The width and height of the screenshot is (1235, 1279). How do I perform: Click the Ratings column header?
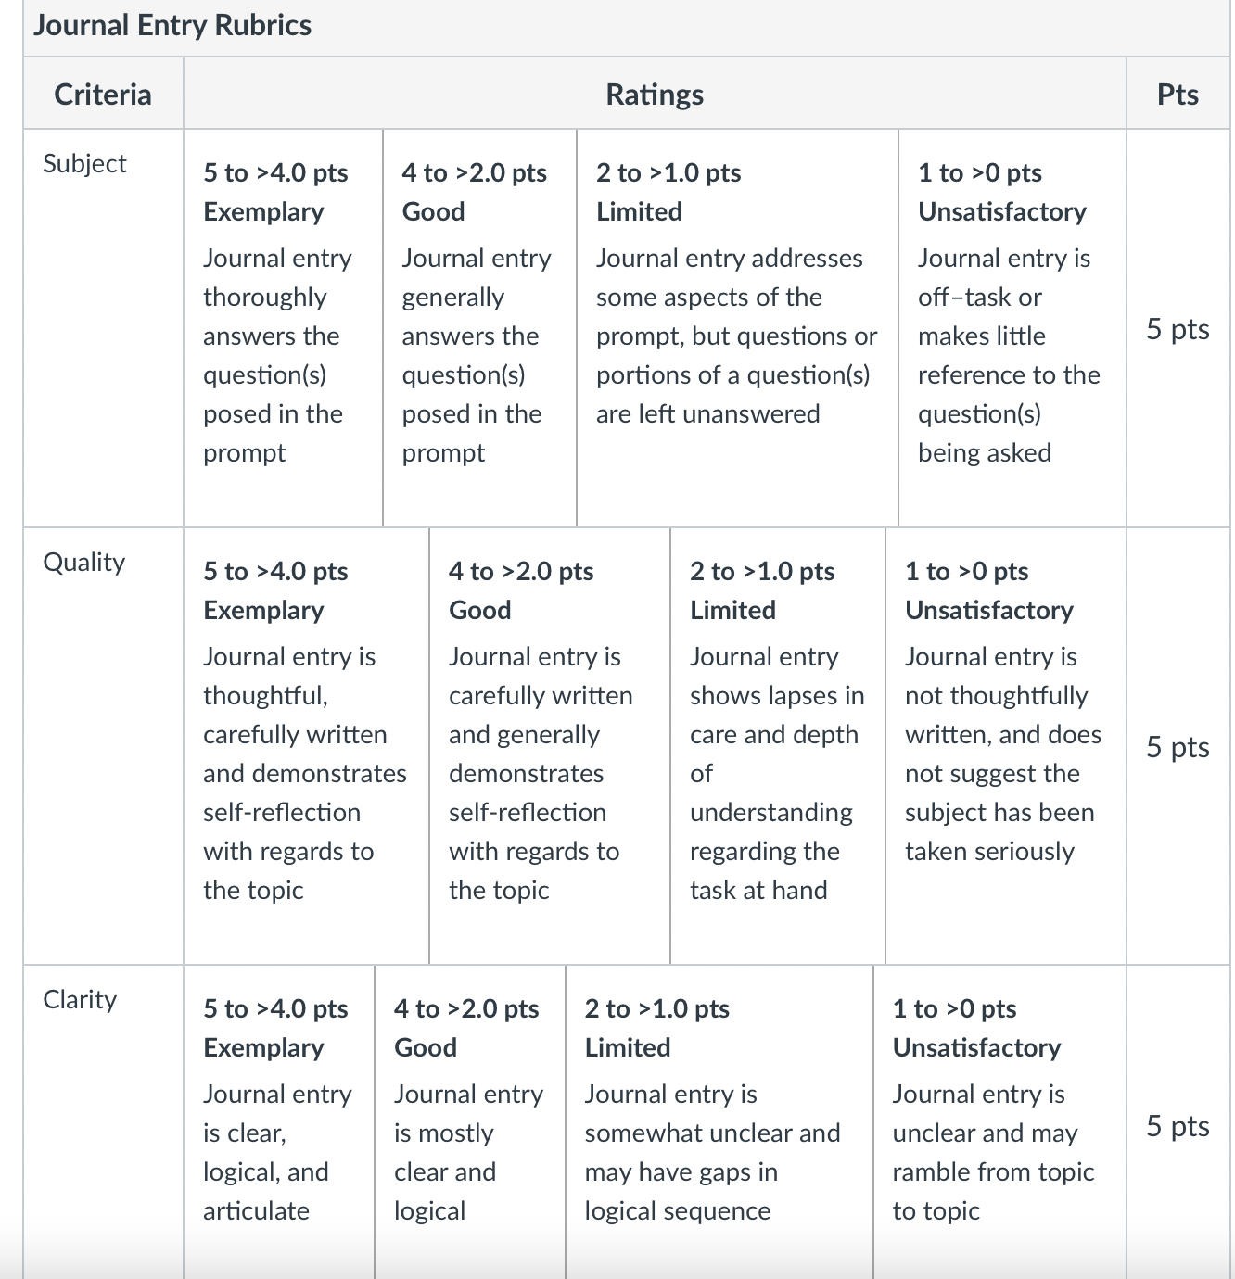pos(655,94)
